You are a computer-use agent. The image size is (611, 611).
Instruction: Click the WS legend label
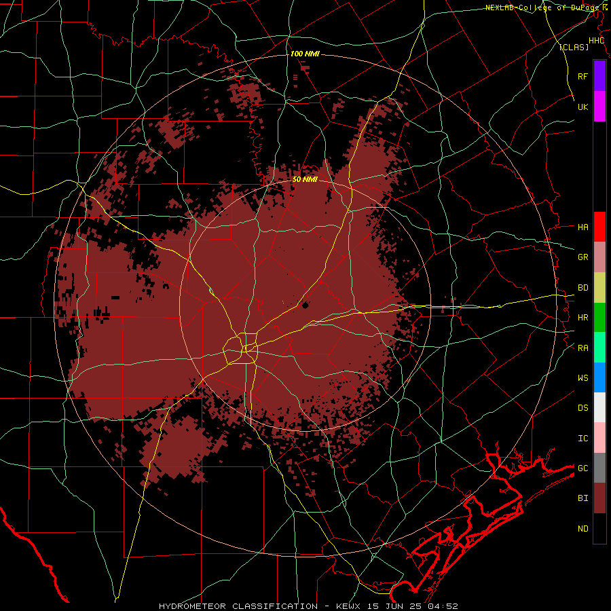click(582, 378)
